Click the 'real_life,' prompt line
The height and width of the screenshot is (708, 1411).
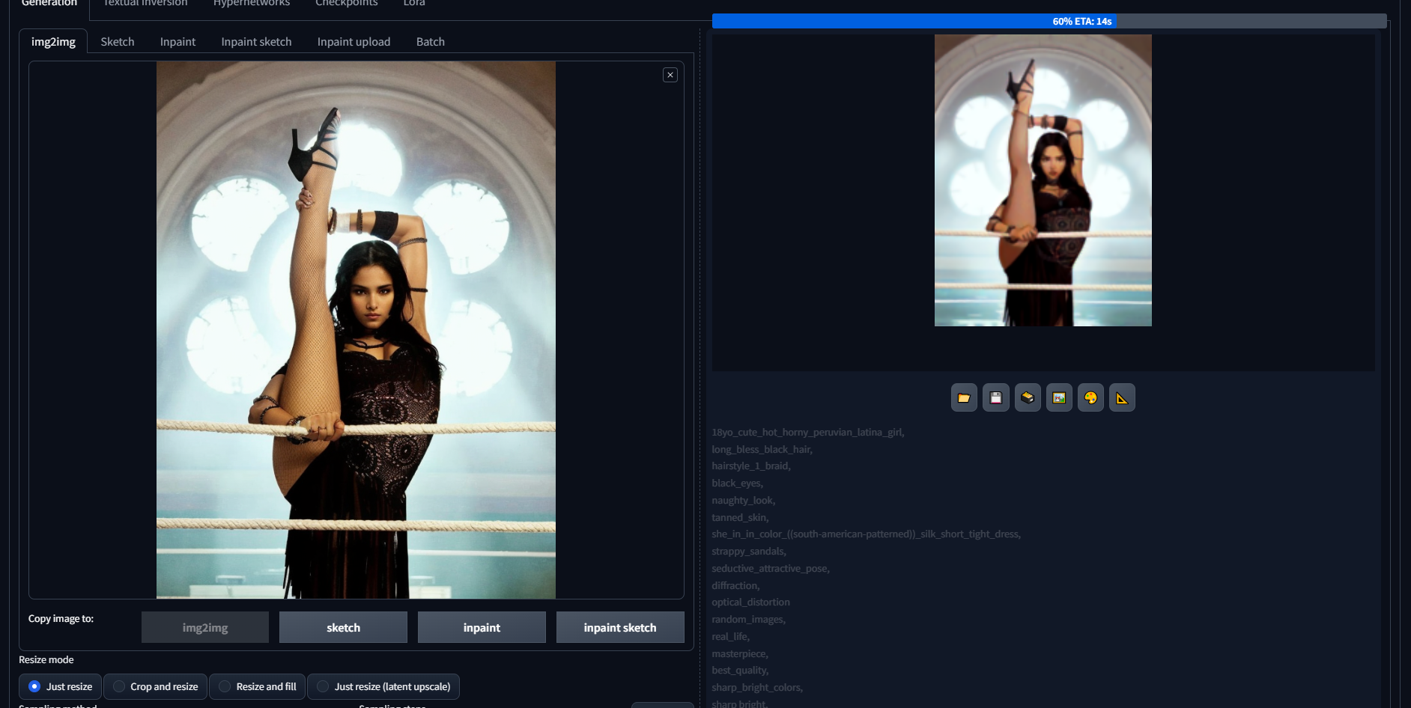pyautogui.click(x=730, y=636)
